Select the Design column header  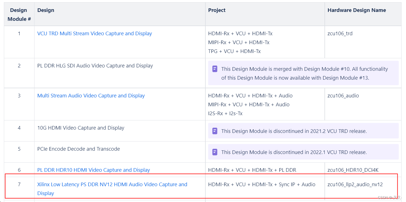pyautogui.click(x=120, y=15)
